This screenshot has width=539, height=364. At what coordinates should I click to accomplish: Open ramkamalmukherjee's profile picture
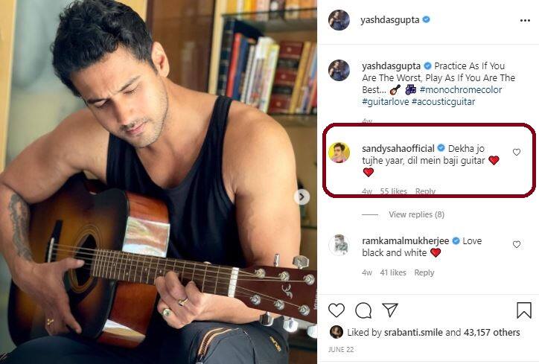pos(339,245)
